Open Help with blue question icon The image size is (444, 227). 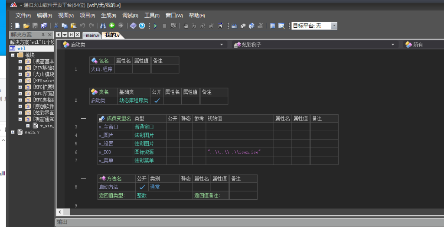pos(142,26)
